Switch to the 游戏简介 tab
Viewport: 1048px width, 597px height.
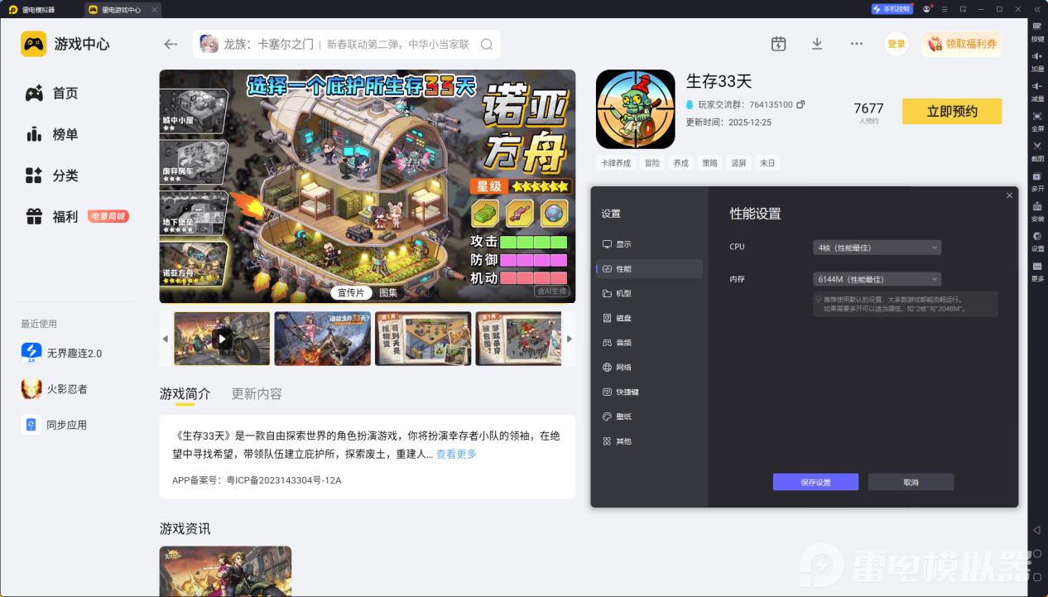[185, 393]
